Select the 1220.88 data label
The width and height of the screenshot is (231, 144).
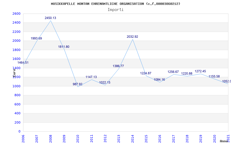click(x=187, y=73)
